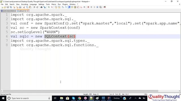181x101 pixels.
Task: Open the File menu
Action: 2,4
